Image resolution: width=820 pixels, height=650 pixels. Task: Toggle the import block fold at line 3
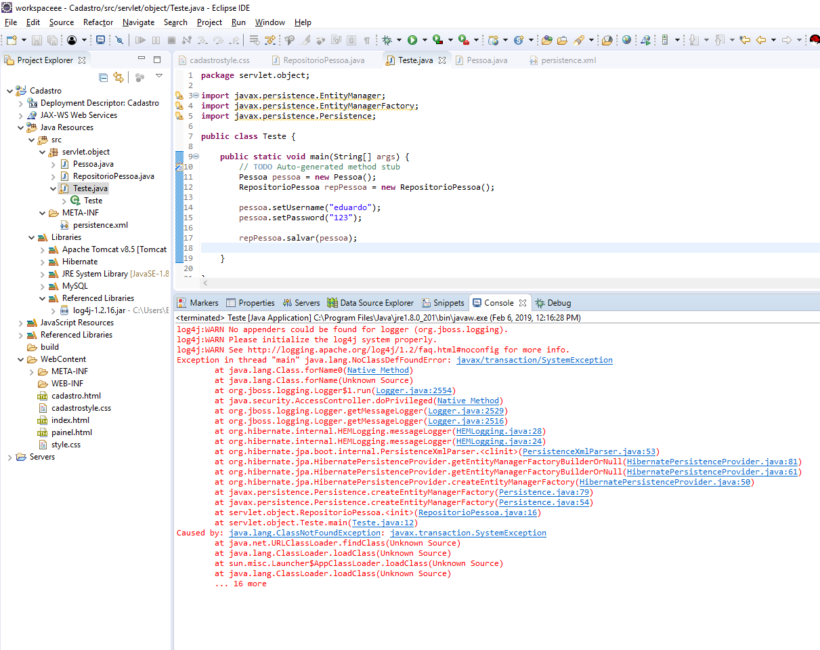pyautogui.click(x=196, y=96)
